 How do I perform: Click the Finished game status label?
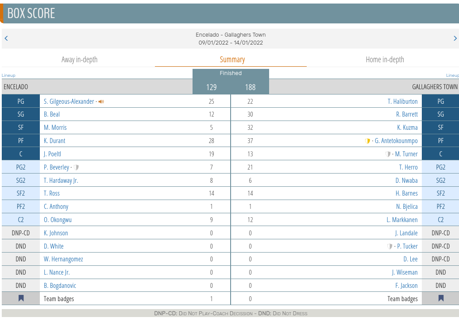231,73
